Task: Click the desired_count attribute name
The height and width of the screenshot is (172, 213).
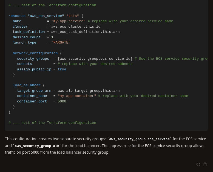Action: (27, 37)
